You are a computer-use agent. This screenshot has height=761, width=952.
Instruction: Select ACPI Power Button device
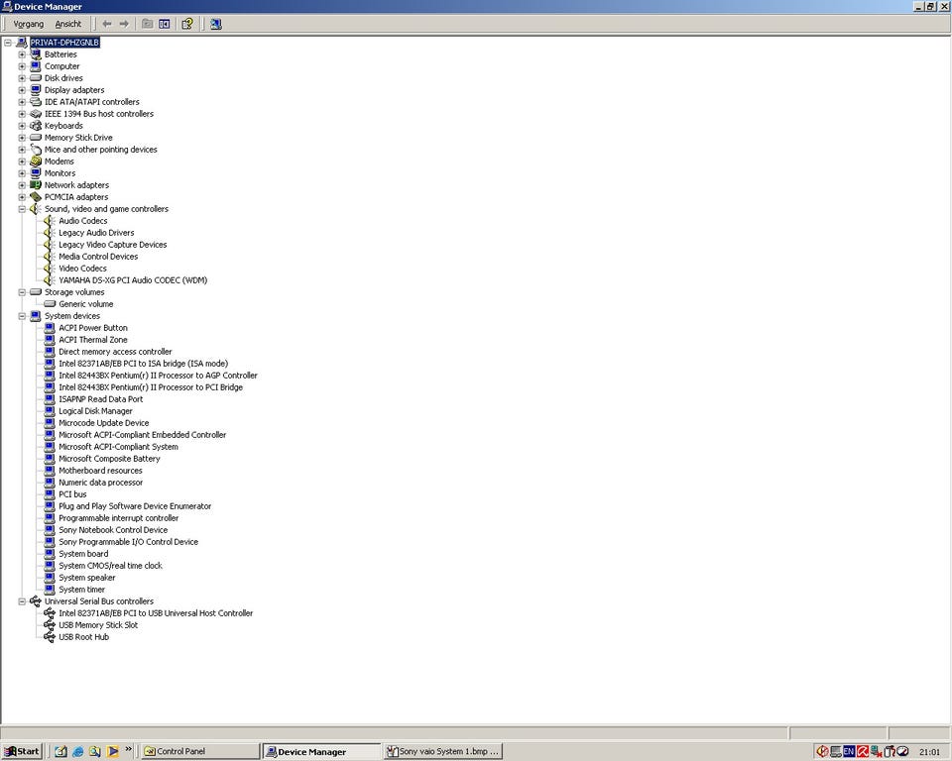pyautogui.click(x=93, y=328)
